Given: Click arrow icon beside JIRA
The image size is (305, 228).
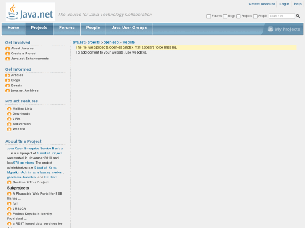Looking at the screenshot, I should tap(9, 119).
